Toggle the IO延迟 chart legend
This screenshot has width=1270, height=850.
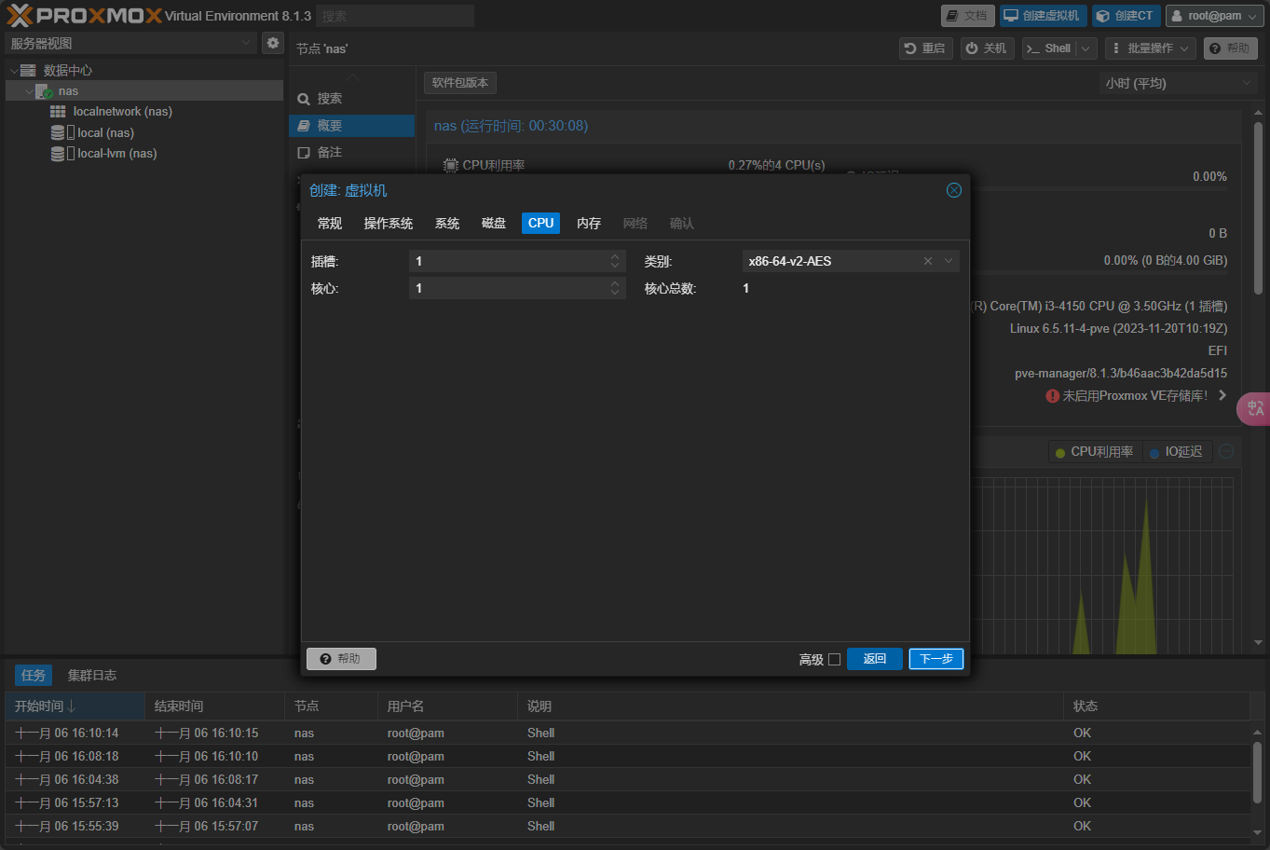point(1176,452)
